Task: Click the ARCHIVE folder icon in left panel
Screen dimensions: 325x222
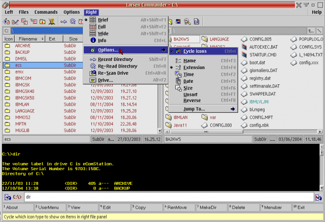Action: tap(8, 46)
